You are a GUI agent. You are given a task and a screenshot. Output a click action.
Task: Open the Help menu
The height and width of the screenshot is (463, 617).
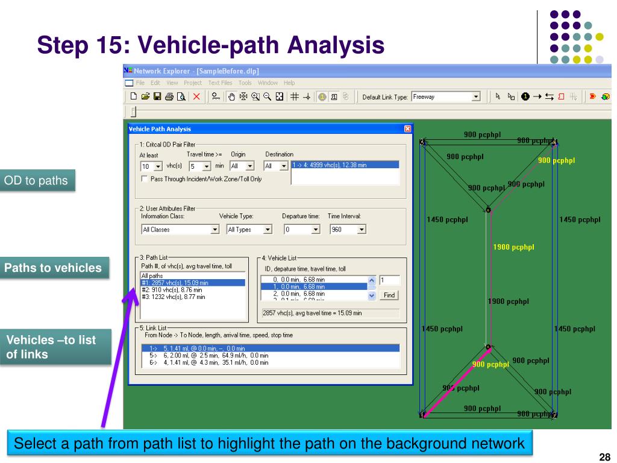289,83
